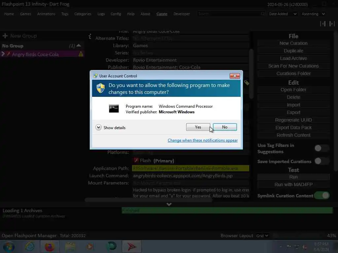Click Export Data Pack button
The width and height of the screenshot is (338, 253).
(293, 127)
